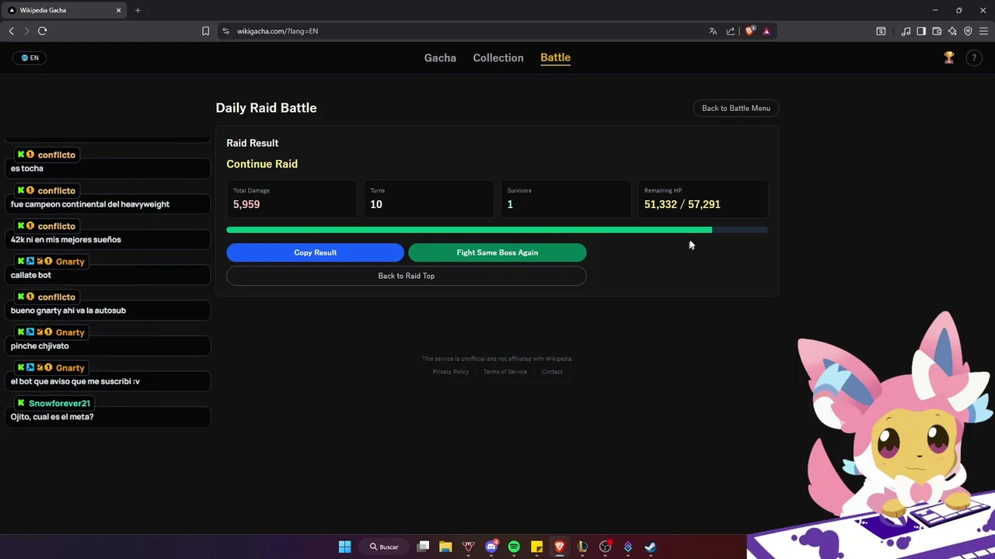The width and height of the screenshot is (995, 559).
Task: Click the Copy Result button
Action: (x=315, y=252)
